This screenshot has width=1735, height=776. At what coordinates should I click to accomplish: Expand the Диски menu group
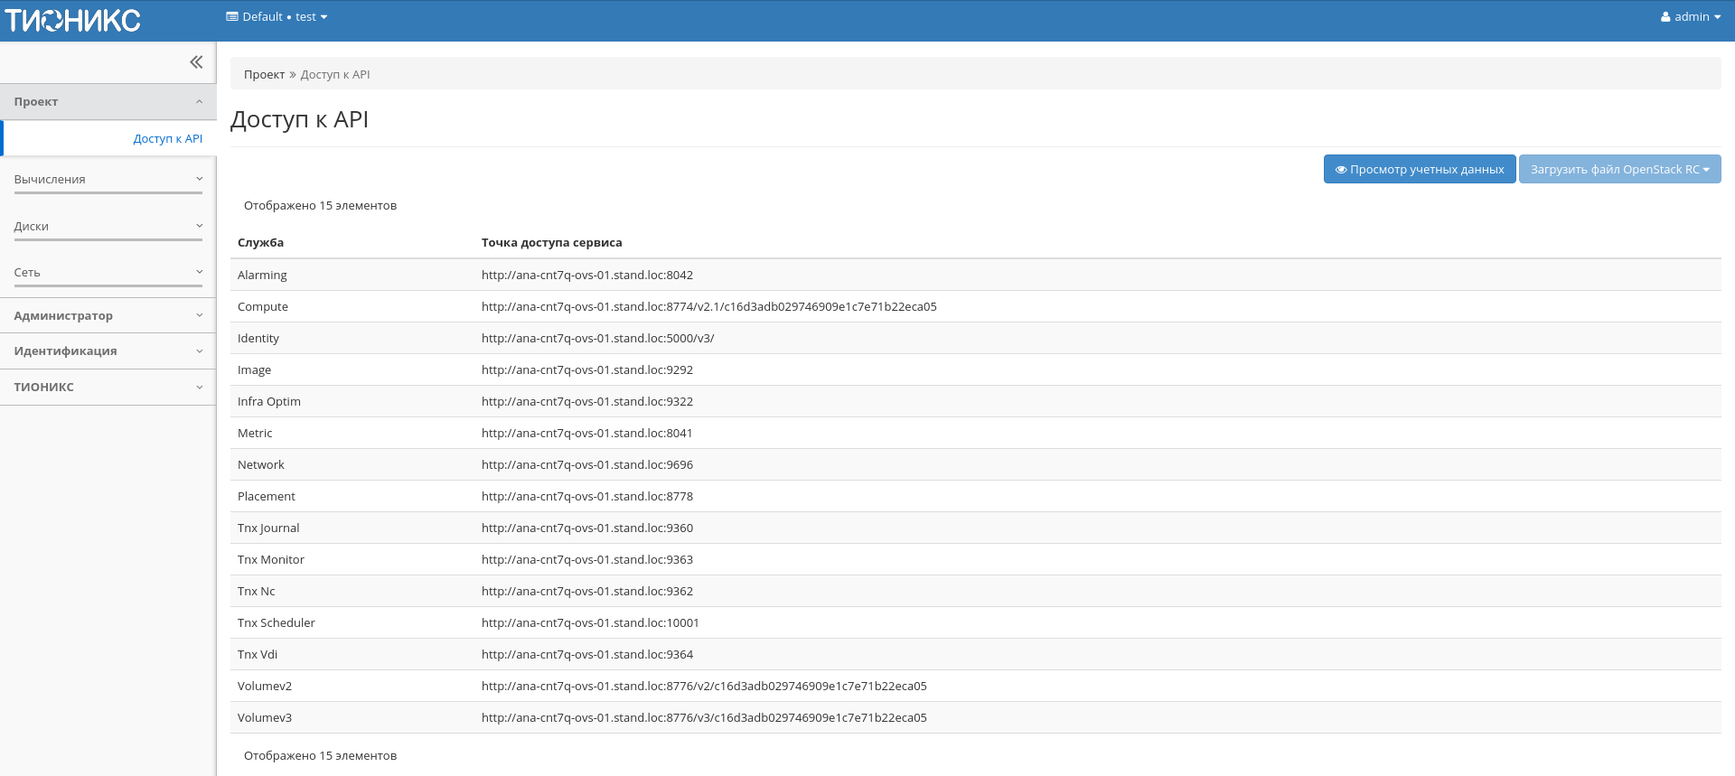click(x=108, y=227)
